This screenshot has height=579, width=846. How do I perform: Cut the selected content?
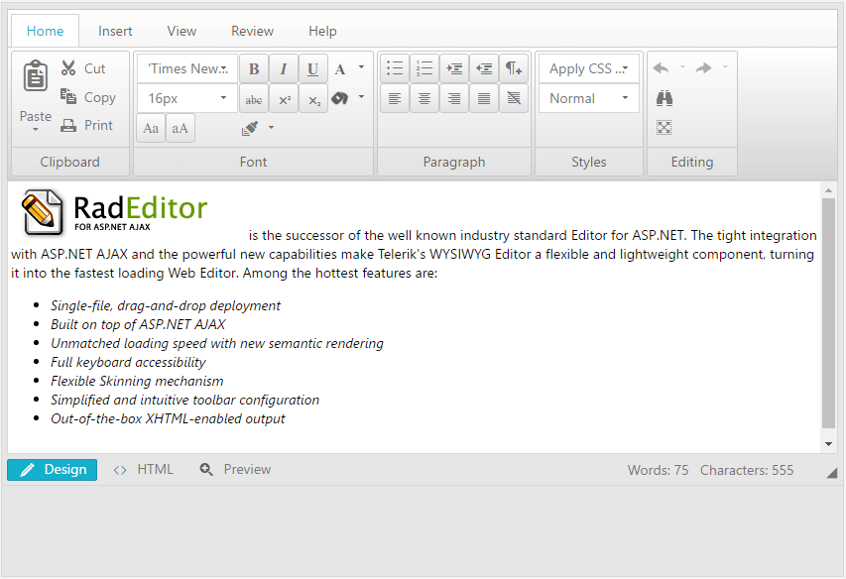83,68
